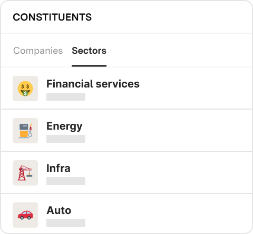Open the Energy sector label

point(64,126)
